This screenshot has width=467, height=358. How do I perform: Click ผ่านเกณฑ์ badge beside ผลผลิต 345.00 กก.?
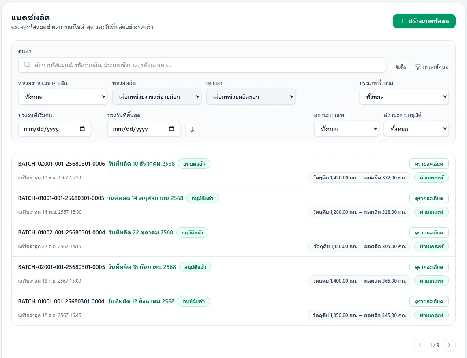432,315
